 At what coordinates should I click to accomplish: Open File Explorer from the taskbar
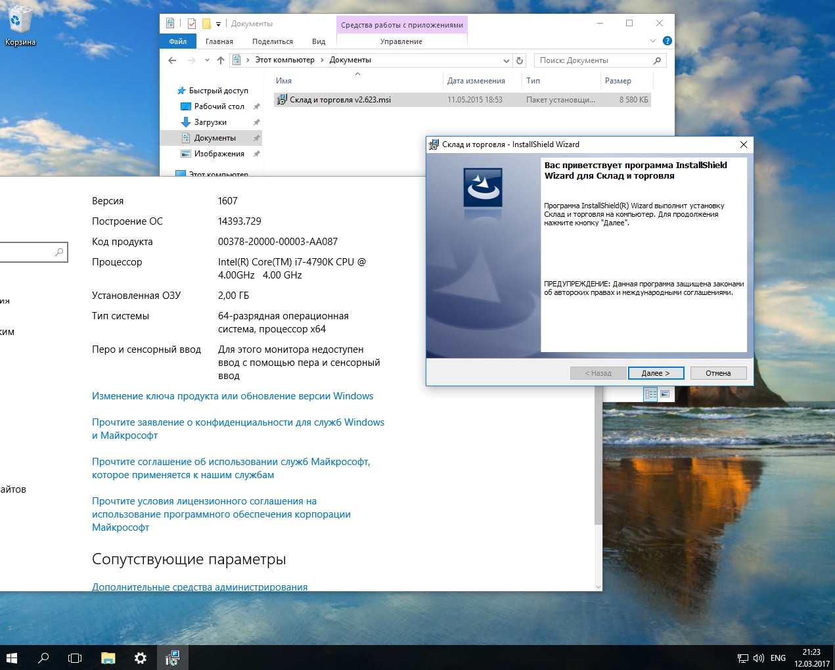(108, 658)
